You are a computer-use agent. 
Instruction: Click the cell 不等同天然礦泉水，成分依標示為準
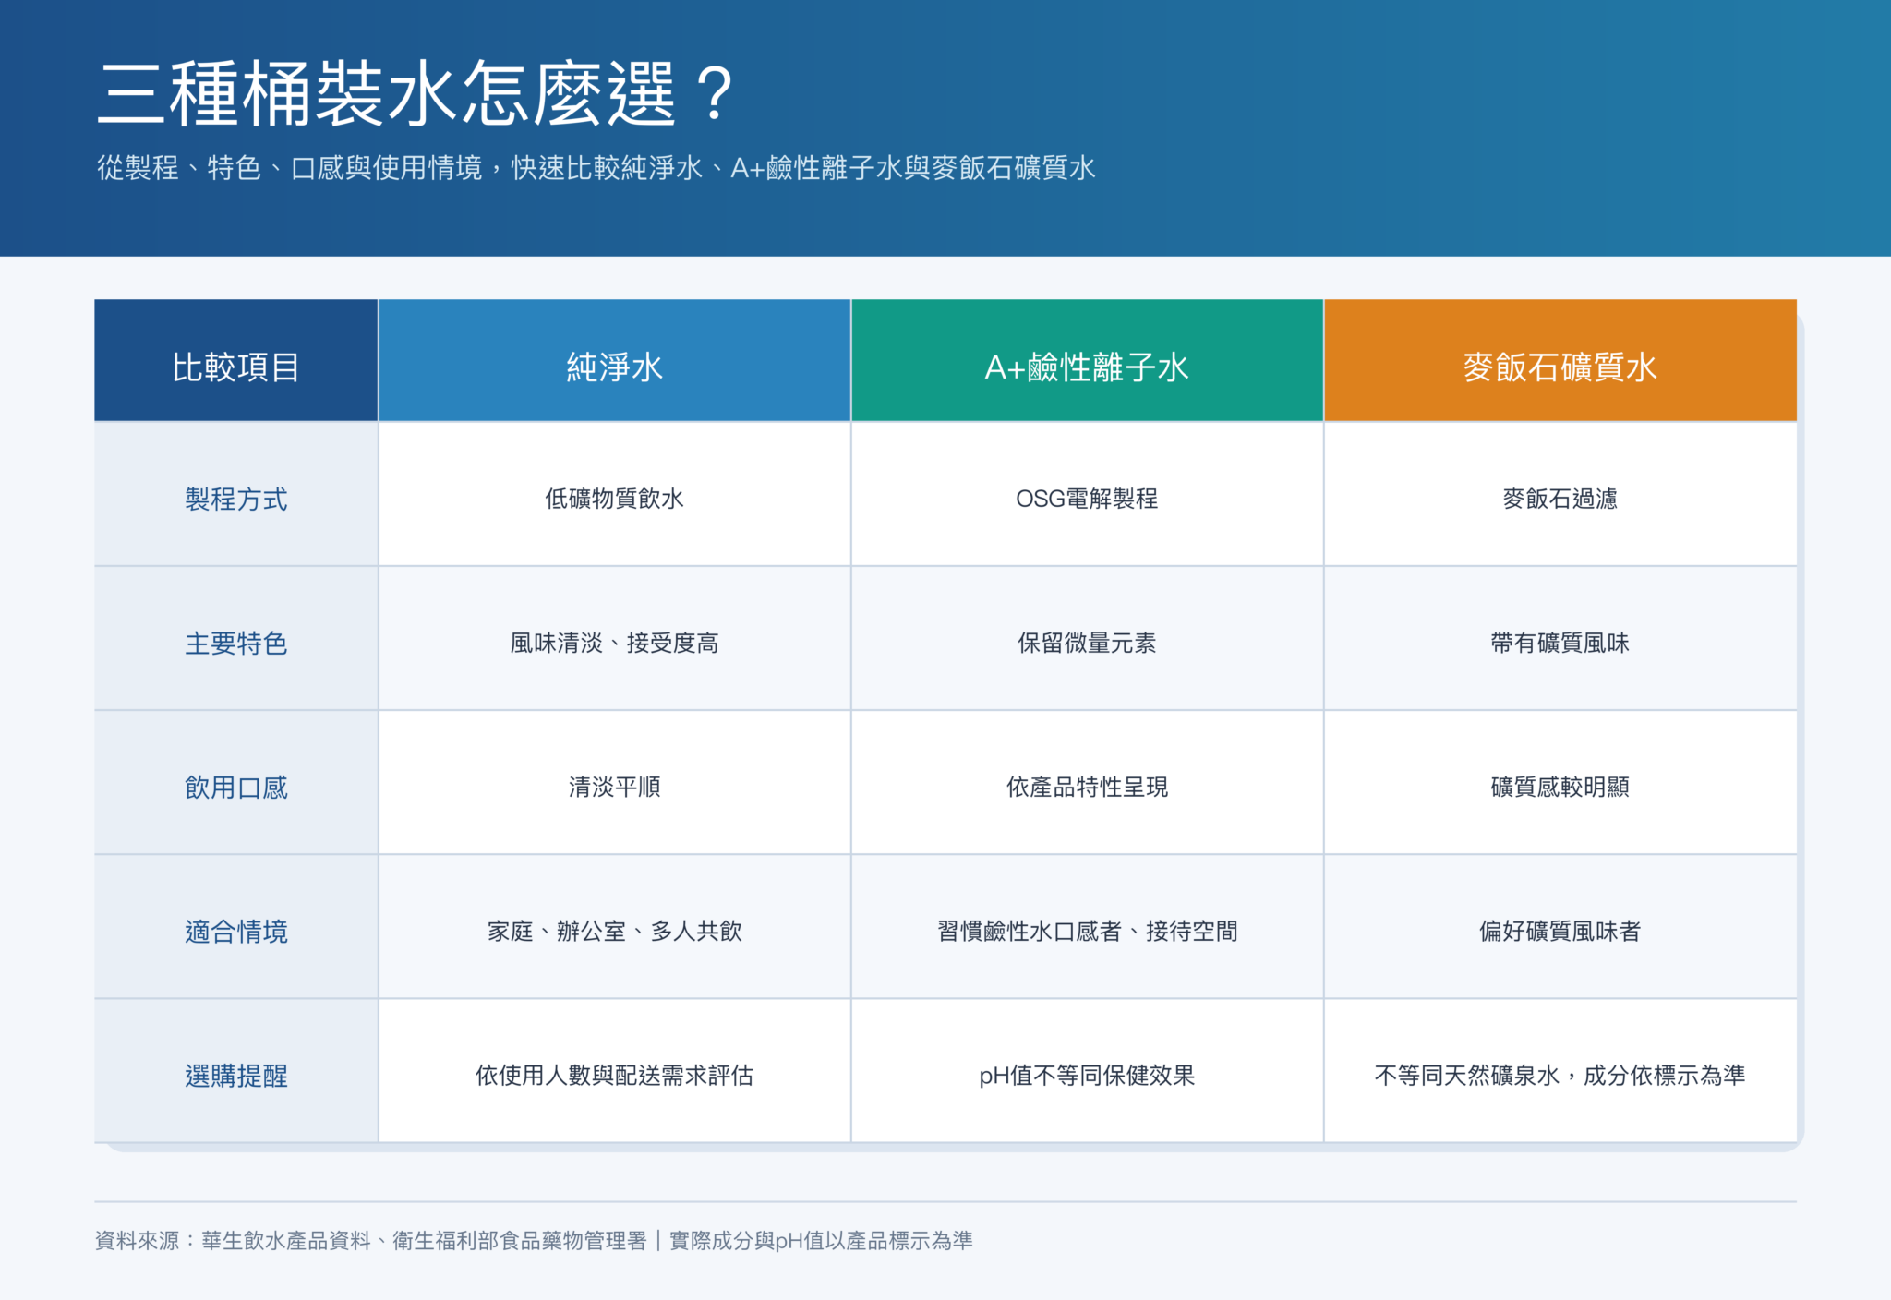point(1560,1070)
